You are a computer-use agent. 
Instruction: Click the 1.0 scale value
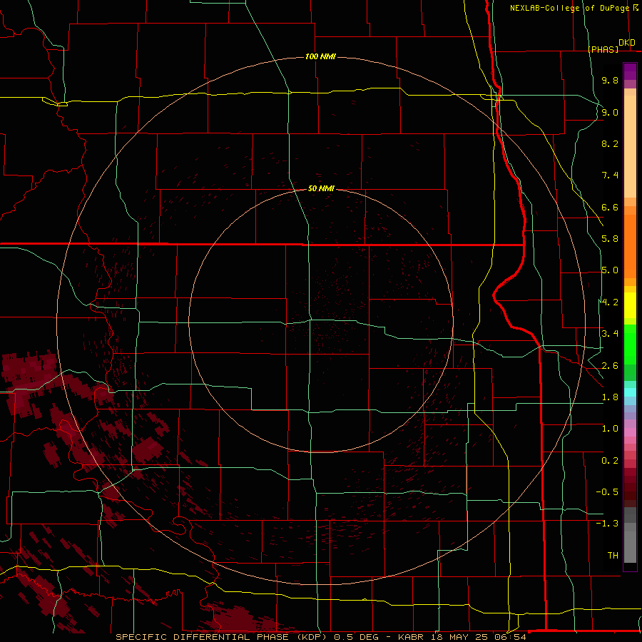click(x=610, y=429)
